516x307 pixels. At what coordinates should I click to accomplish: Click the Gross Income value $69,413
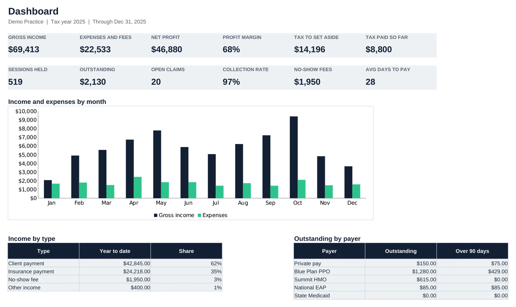click(x=24, y=49)
